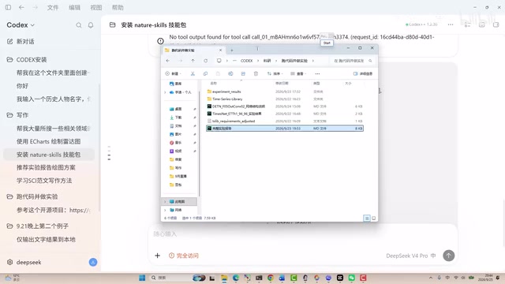Collapse the 写作 project group
The height and width of the screenshot is (284, 505).
[x=17, y=115]
